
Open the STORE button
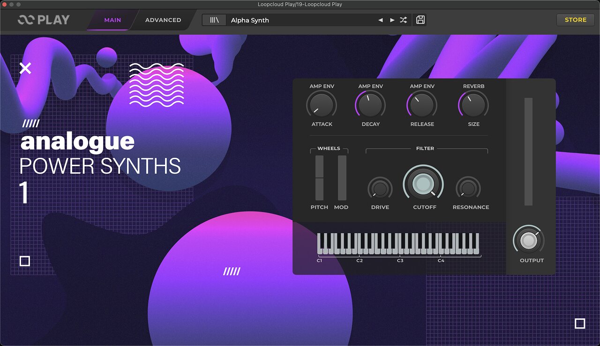[576, 20]
